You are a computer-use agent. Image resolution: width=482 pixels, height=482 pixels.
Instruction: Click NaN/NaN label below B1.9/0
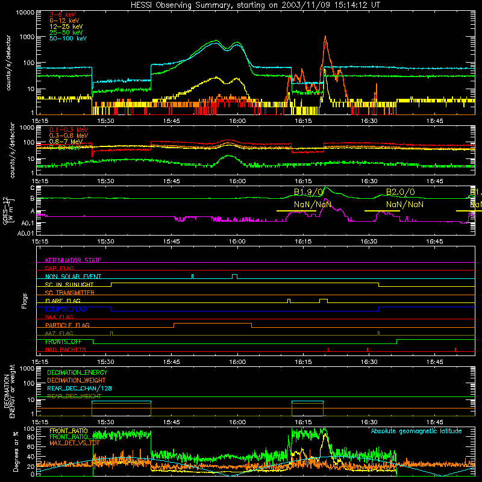(x=312, y=204)
